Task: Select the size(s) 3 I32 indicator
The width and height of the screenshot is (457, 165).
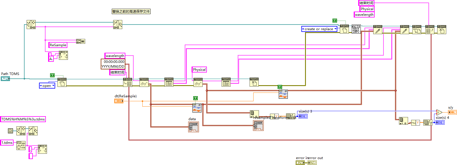Action: 303,116
